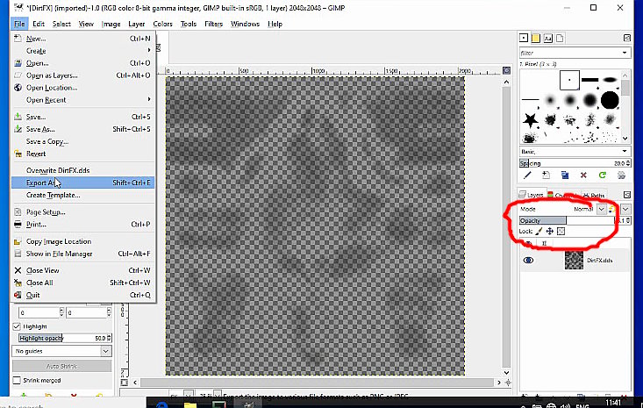This screenshot has width=643, height=408.
Task: Switch to the Fonts dock tab
Action: coord(548,38)
